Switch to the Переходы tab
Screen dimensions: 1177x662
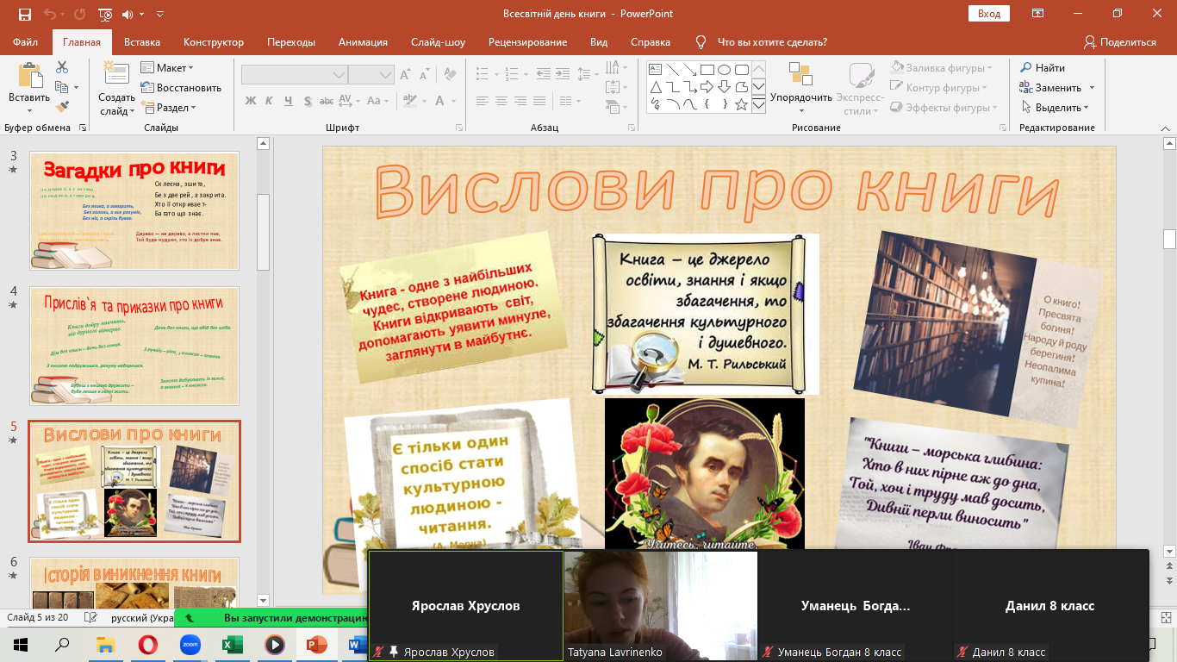(291, 42)
